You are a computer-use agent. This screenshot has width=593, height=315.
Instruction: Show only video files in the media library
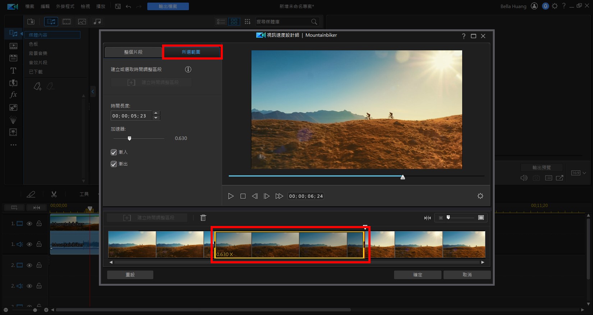click(x=66, y=22)
